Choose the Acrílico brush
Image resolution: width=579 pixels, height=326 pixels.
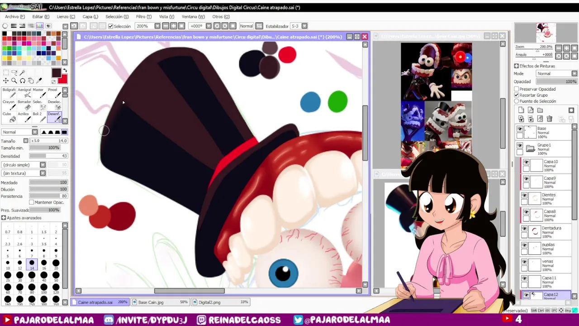(x=24, y=117)
